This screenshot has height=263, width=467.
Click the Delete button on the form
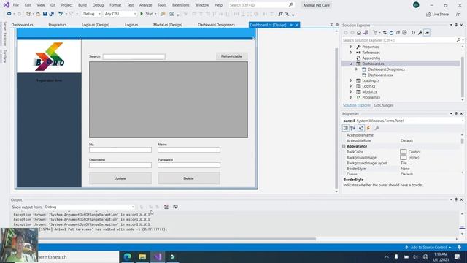[188, 178]
